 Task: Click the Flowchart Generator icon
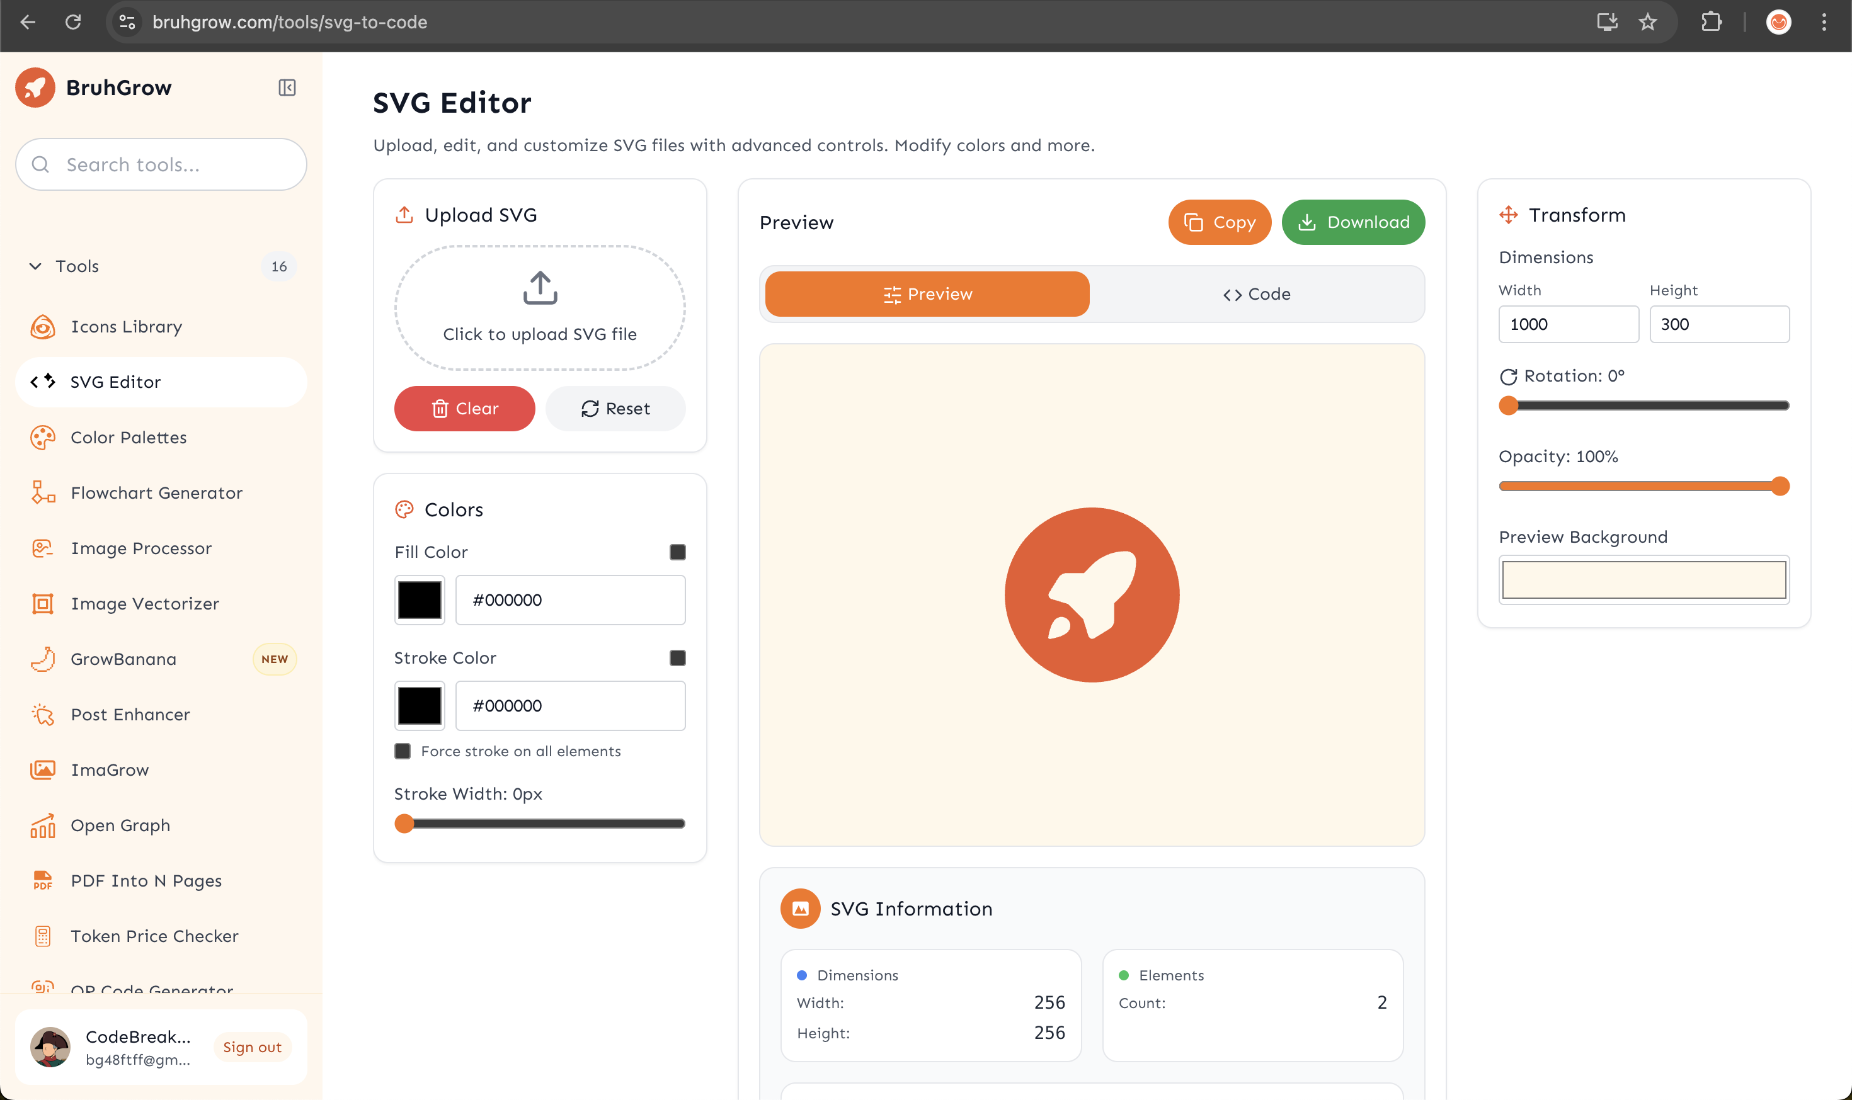(x=43, y=493)
